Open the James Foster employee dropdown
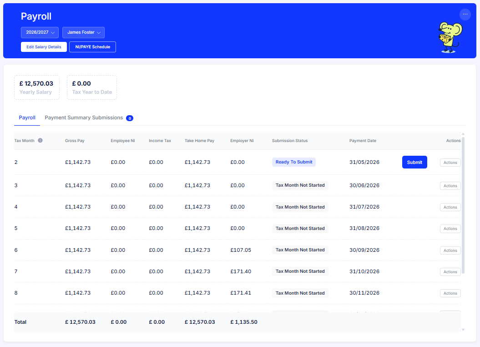Viewport: 480px width, 347px height. [84, 32]
